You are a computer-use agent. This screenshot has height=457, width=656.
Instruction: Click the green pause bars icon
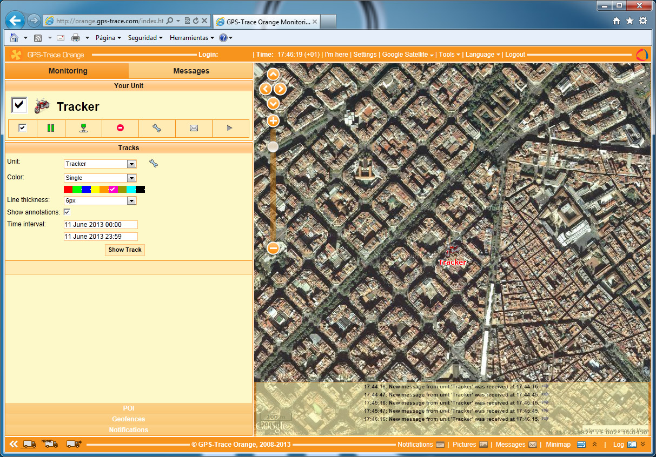tap(51, 128)
